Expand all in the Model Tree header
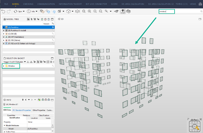Image resolution: width=203 pixels, height=133 pixels. (x=42, y=19)
